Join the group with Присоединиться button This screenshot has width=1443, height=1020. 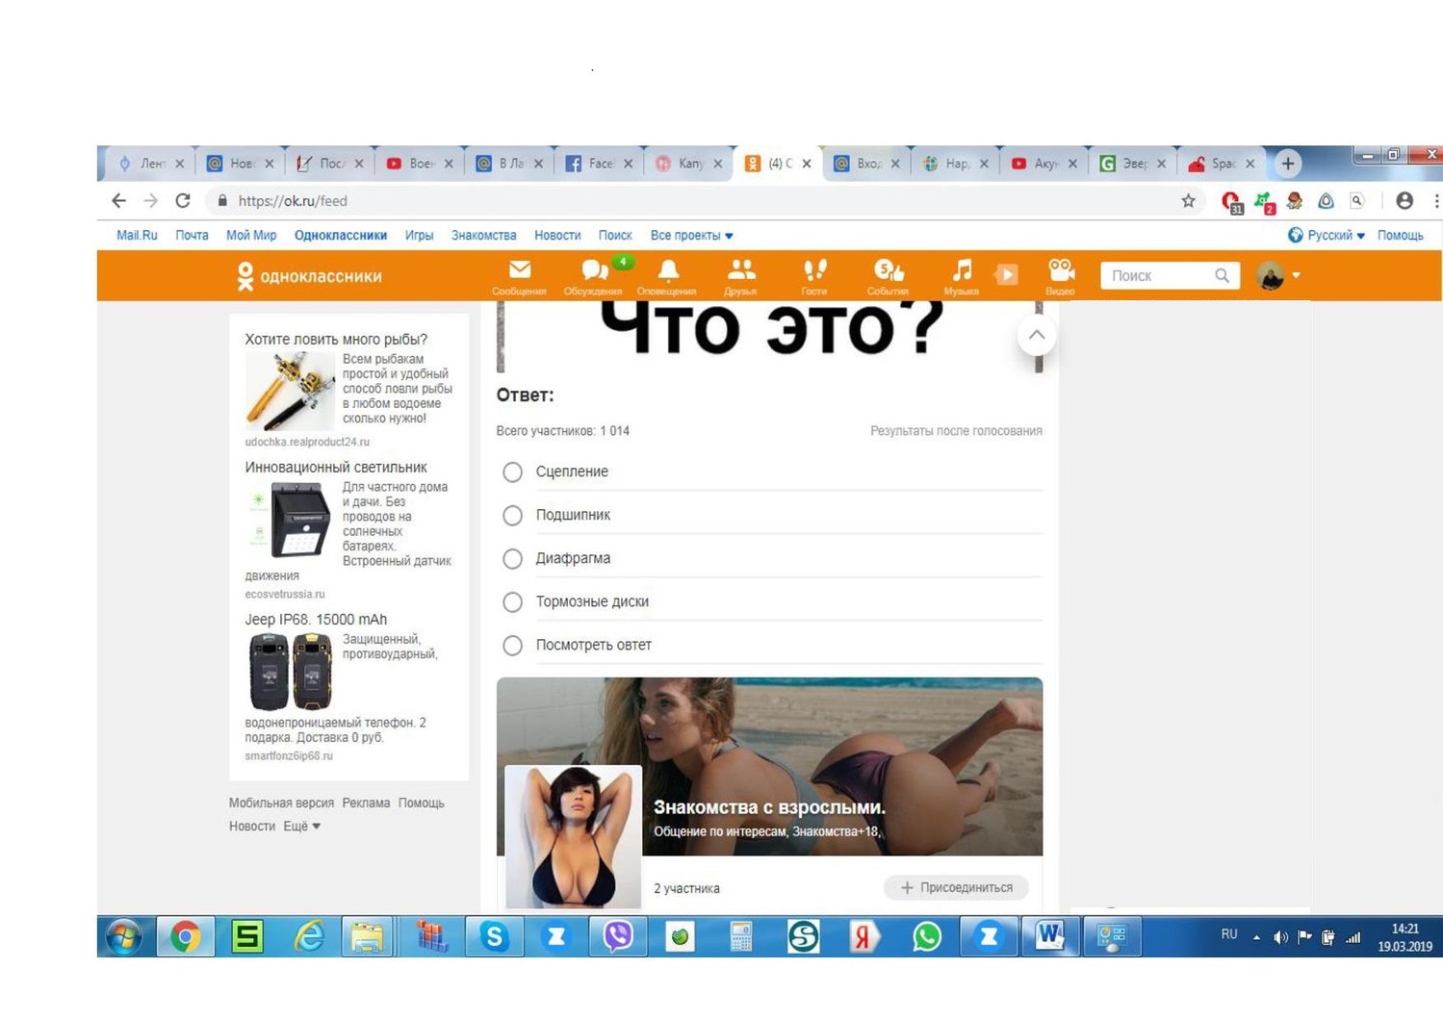956,887
